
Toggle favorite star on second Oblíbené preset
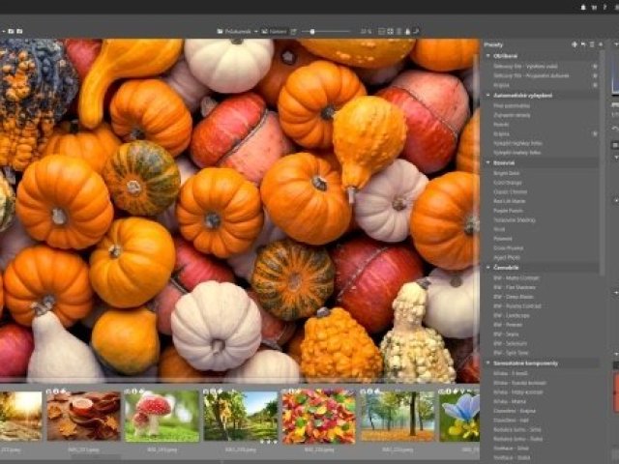pos(595,75)
